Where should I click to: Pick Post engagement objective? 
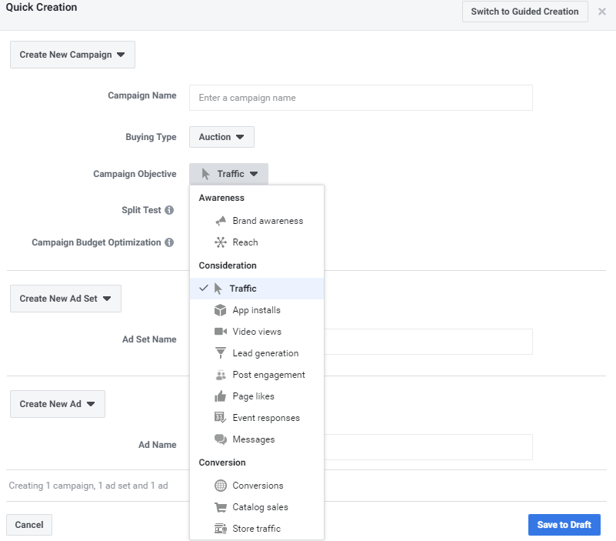(x=257, y=375)
